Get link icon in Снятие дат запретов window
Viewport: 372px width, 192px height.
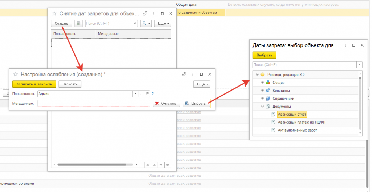click(x=145, y=13)
